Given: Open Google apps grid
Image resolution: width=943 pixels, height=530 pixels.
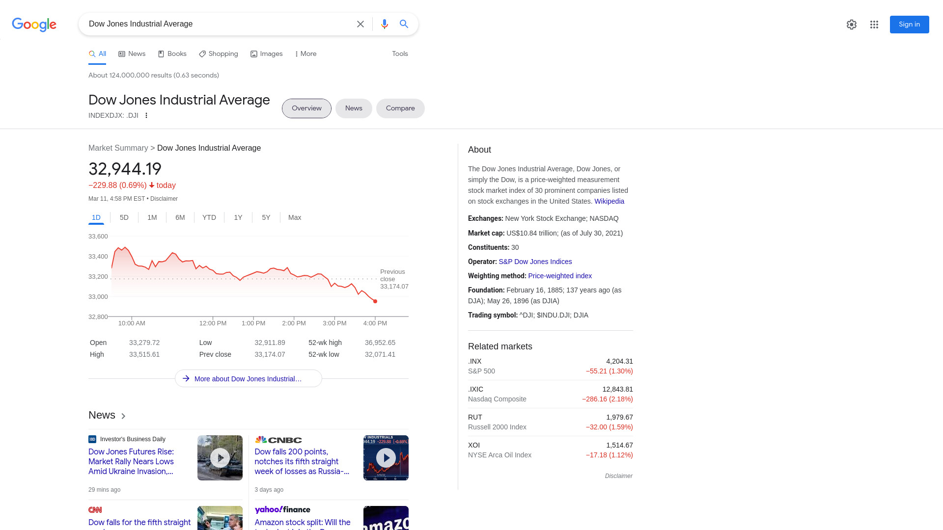Looking at the screenshot, I should pos(874,25).
